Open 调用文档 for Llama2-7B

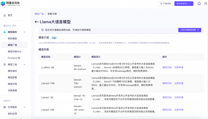point(167,97)
